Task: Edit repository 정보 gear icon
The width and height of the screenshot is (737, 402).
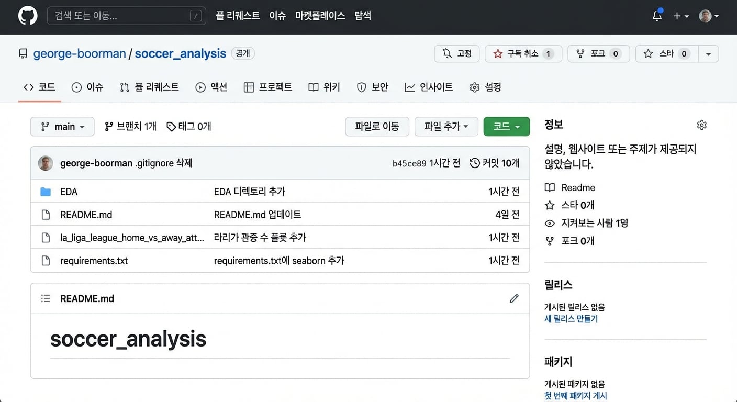Action: [x=702, y=125]
